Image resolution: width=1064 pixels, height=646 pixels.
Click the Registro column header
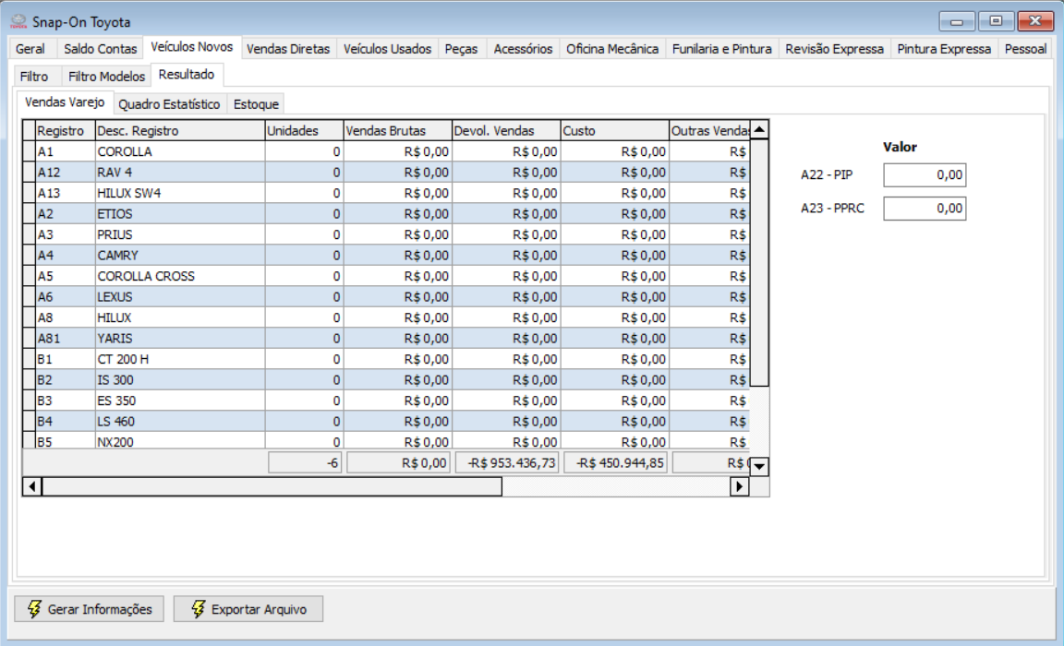point(66,130)
